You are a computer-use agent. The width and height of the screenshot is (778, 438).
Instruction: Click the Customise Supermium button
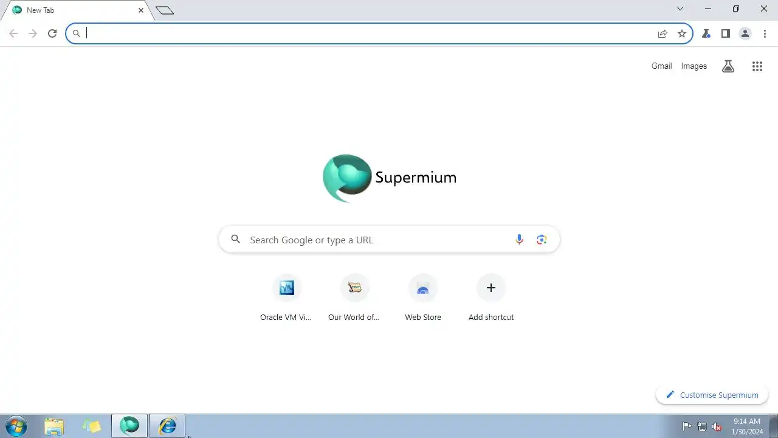[712, 395]
